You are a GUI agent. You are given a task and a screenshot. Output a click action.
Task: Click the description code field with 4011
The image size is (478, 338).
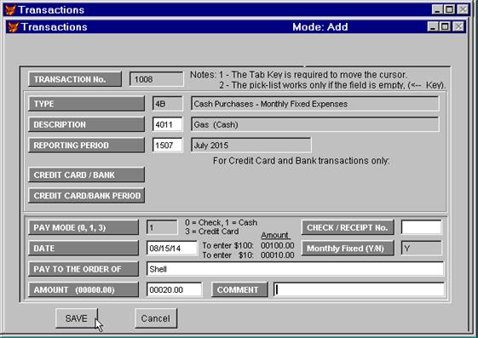[x=167, y=124]
